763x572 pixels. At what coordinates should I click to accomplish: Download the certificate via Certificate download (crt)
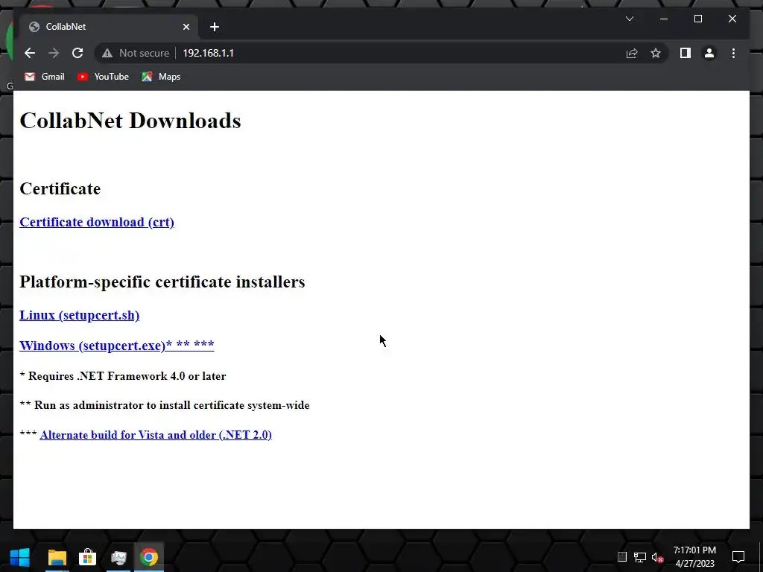[97, 222]
